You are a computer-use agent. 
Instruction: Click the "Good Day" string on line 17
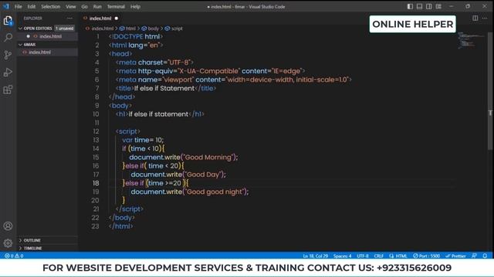[x=204, y=175]
